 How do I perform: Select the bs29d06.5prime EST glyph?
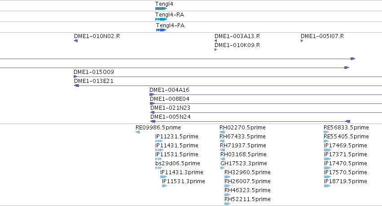[158, 168]
